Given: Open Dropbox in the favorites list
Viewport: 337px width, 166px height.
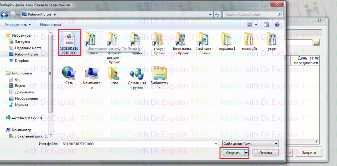Looking at the screenshot, I should click(x=21, y=61).
